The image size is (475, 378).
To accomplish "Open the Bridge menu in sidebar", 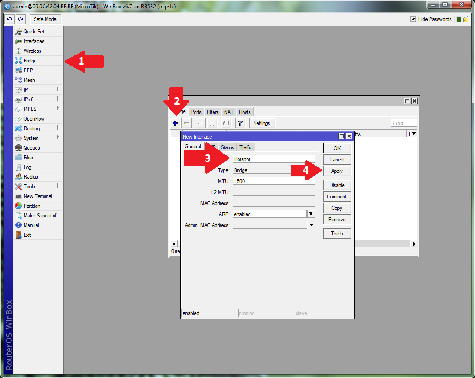I will tap(38, 61).
